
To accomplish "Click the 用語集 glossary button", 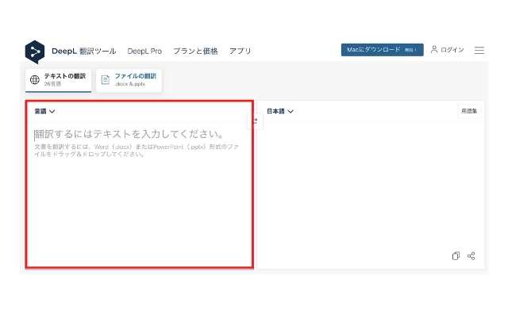I will pos(469,111).
